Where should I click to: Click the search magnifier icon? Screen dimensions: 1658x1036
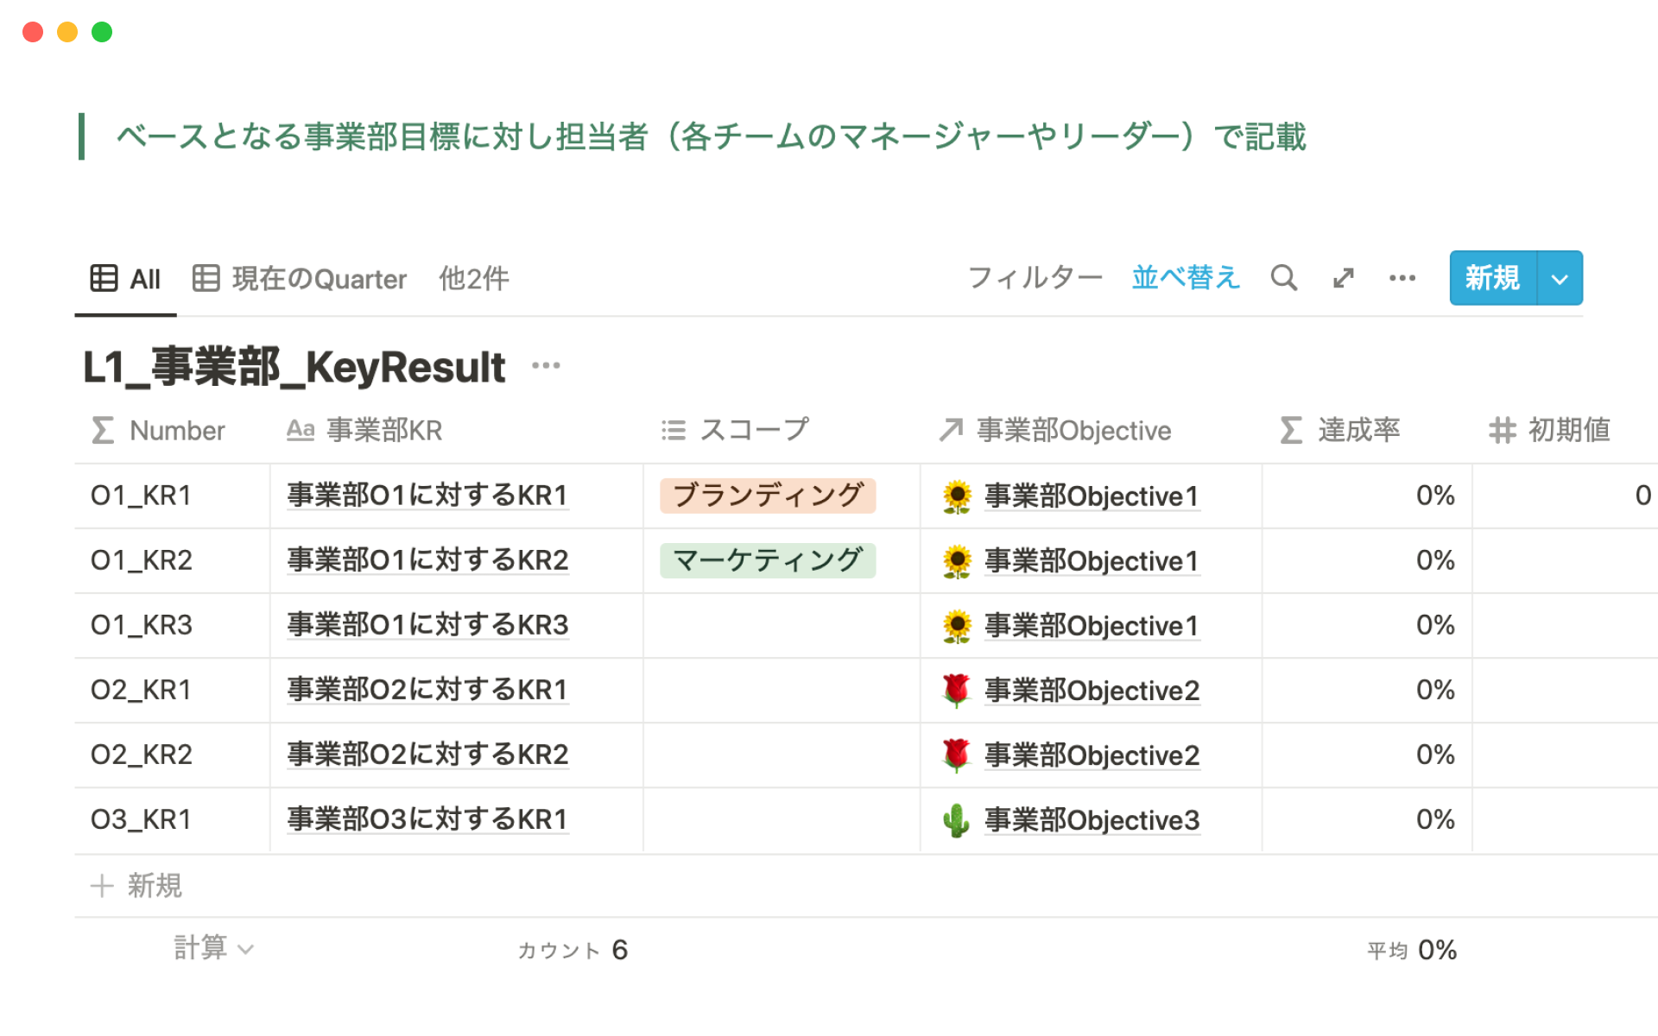click(x=1283, y=278)
